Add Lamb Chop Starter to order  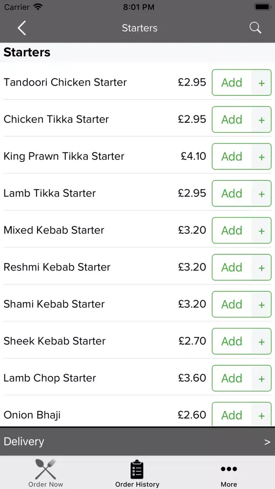click(x=232, y=378)
